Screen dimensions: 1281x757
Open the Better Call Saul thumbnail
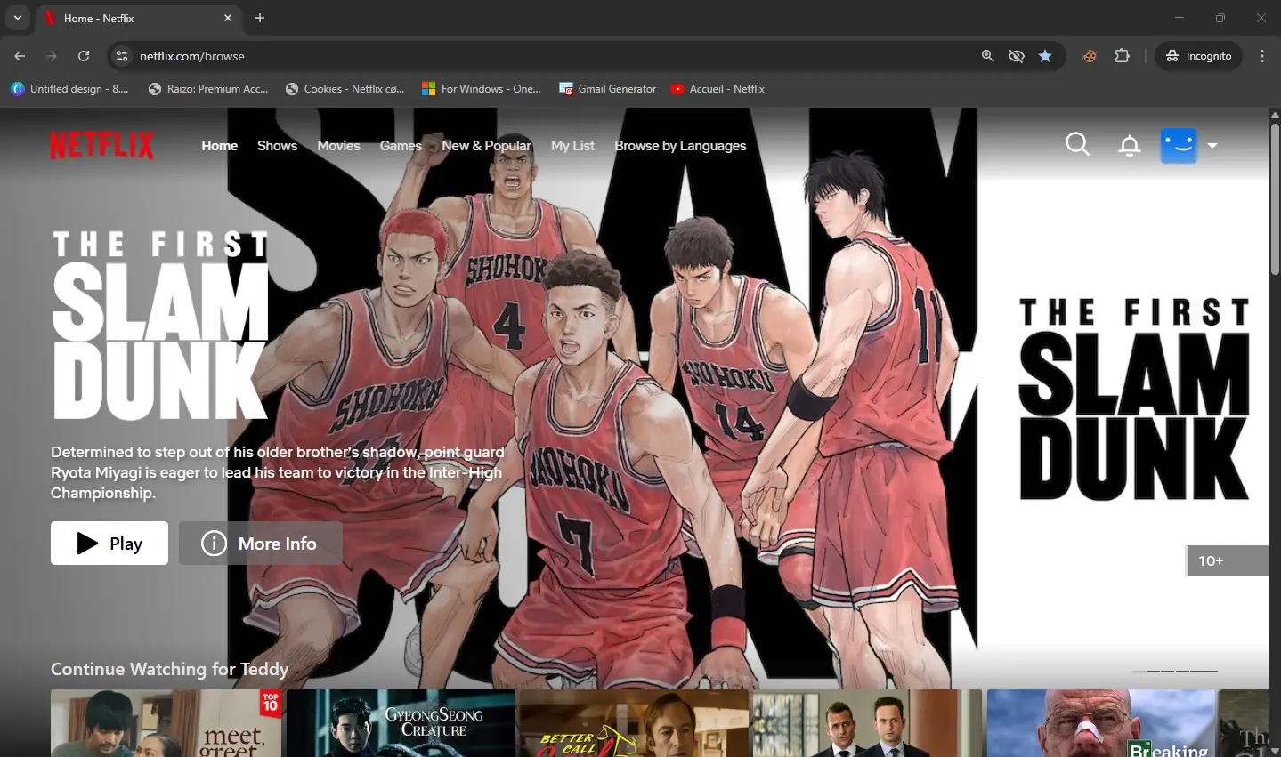[634, 723]
